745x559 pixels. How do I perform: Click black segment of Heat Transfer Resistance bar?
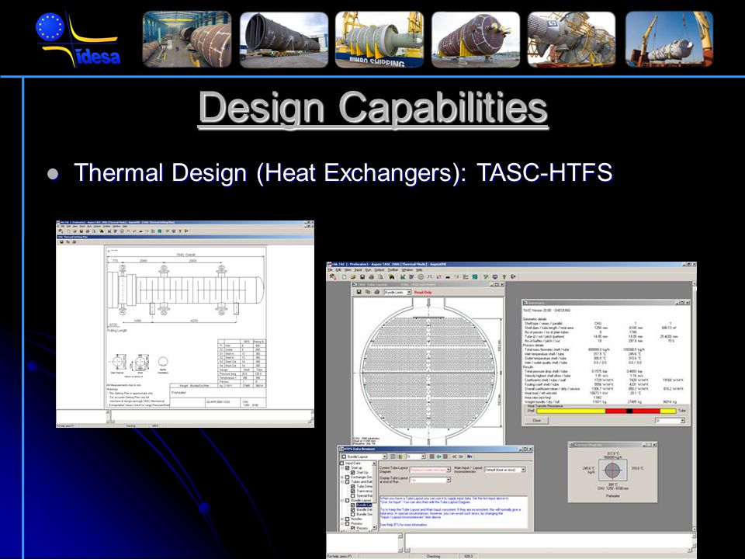(629, 411)
